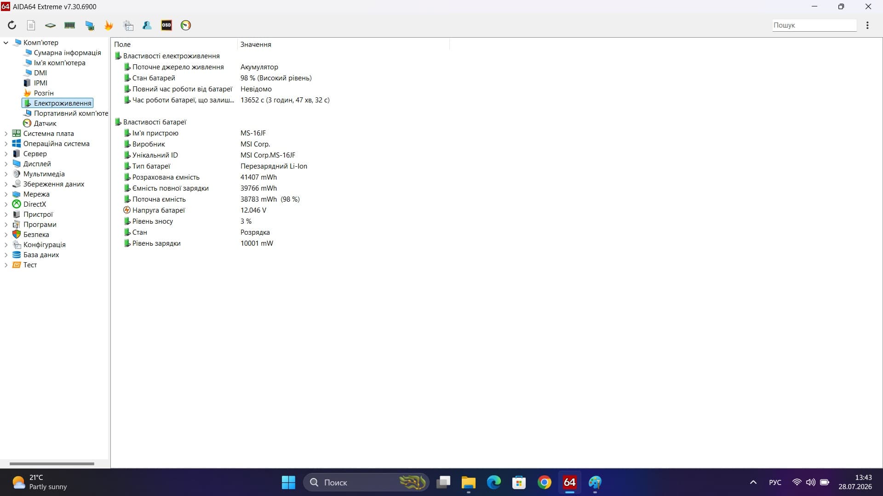Open the OSD panel toolbar icon
883x496 pixels.
(x=166, y=25)
